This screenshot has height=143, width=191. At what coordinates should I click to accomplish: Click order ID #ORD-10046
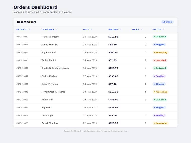tap(22, 68)
